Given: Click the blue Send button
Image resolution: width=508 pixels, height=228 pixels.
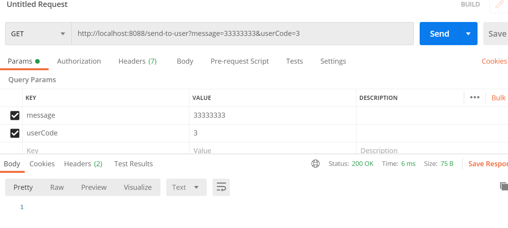Looking at the screenshot, I should point(440,34).
